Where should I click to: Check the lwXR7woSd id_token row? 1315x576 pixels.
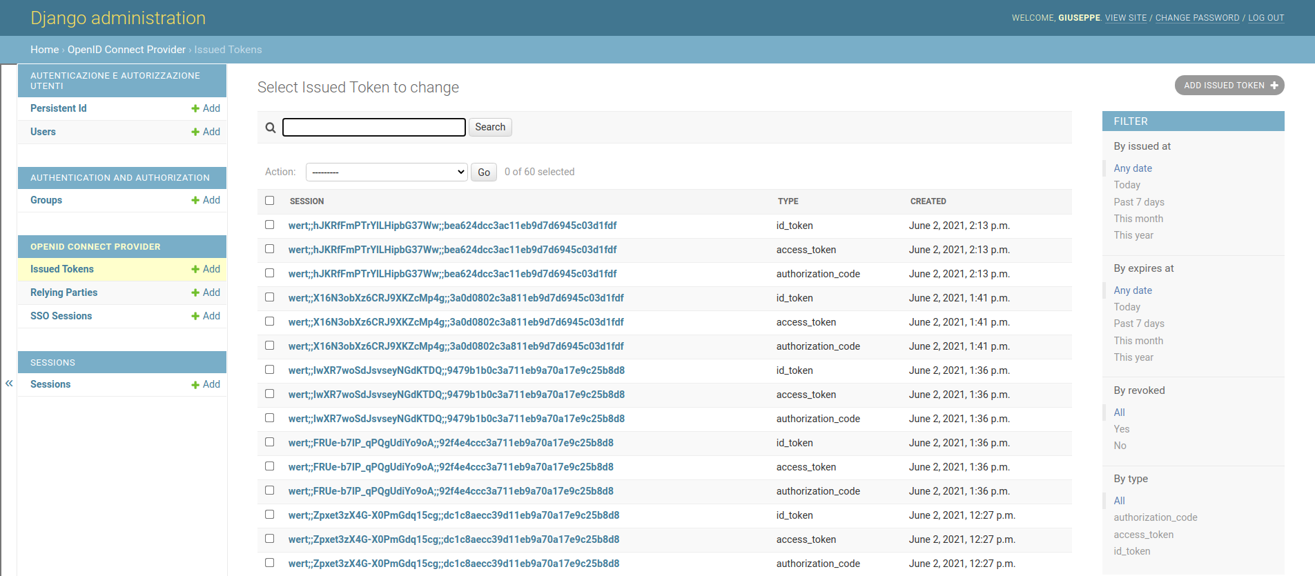269,370
